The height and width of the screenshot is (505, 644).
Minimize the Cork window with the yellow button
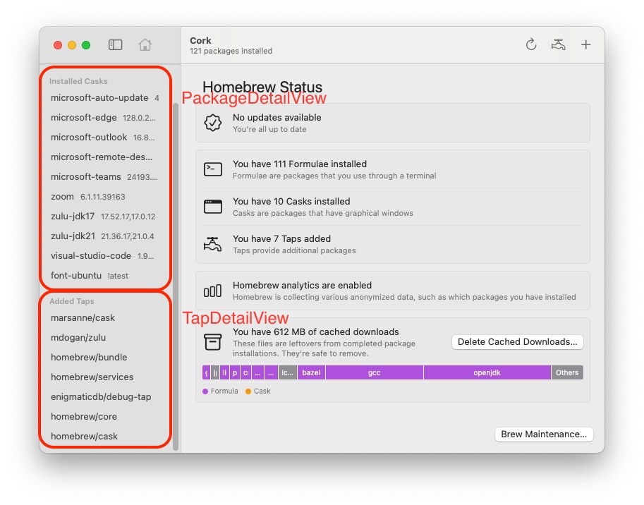click(x=72, y=45)
